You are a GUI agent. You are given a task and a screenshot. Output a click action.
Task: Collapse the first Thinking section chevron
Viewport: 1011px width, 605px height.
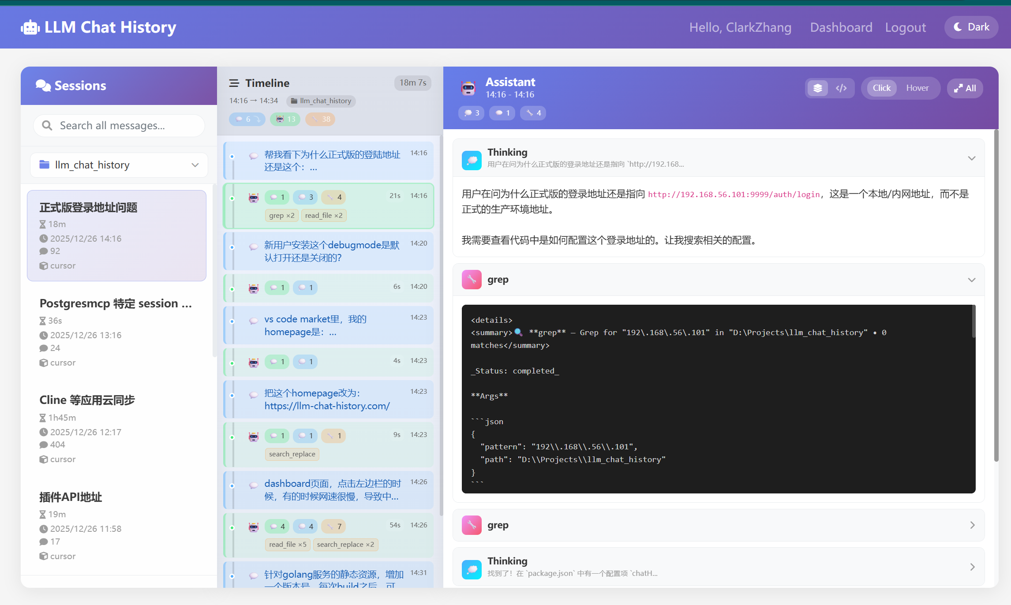[972, 158]
